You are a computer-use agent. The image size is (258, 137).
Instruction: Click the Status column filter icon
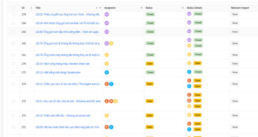183,8
